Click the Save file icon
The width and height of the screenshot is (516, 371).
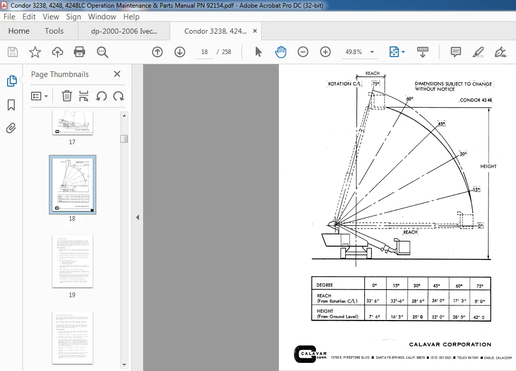click(x=13, y=52)
